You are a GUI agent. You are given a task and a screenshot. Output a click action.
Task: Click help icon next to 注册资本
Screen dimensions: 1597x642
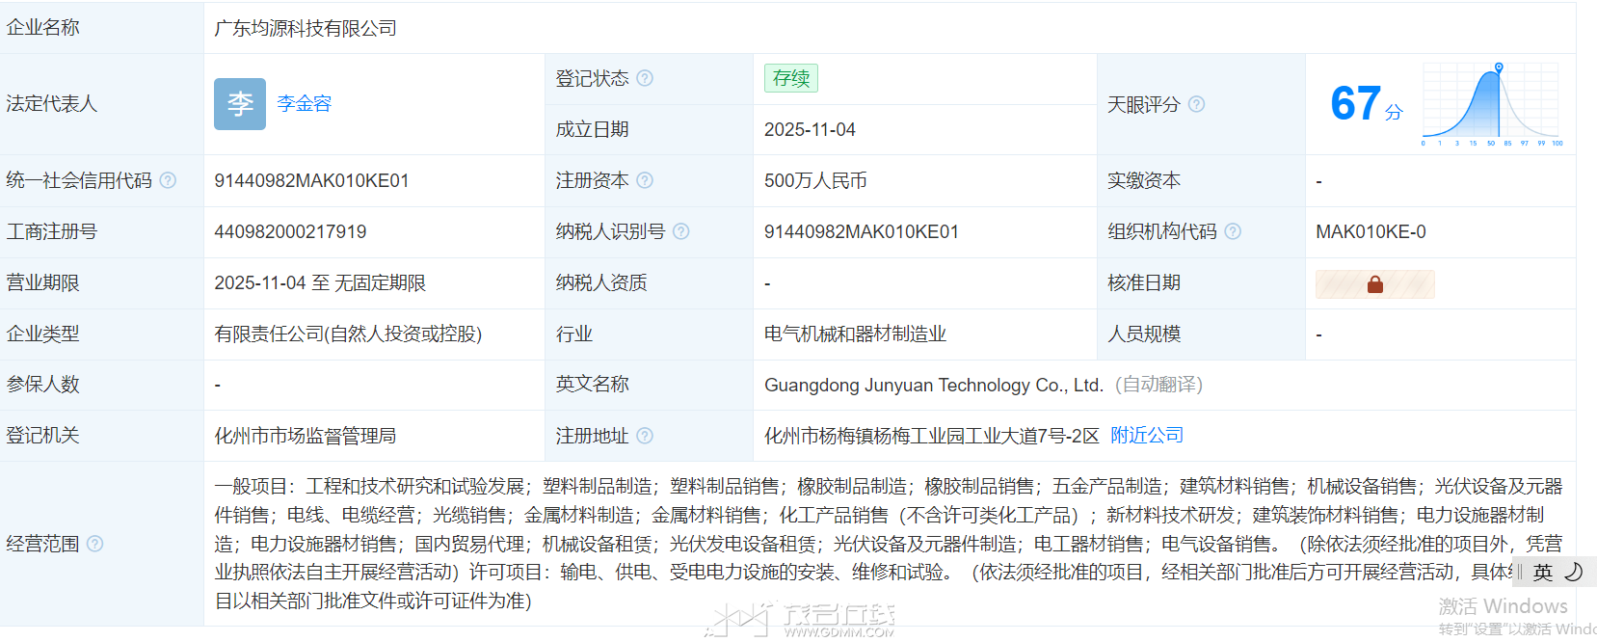point(645,180)
